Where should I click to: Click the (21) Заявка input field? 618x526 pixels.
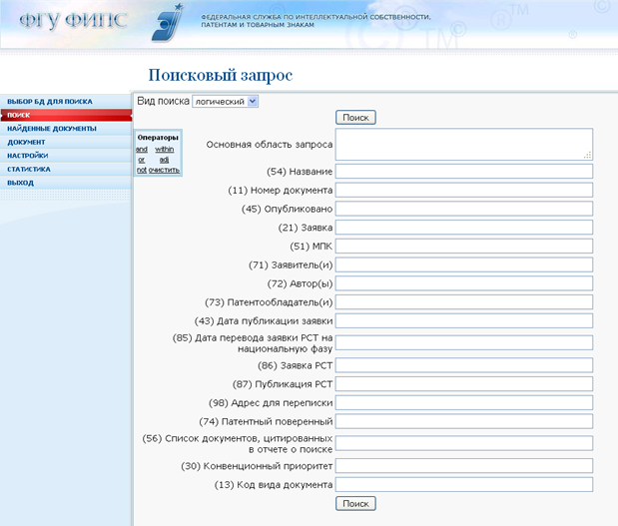tap(464, 228)
